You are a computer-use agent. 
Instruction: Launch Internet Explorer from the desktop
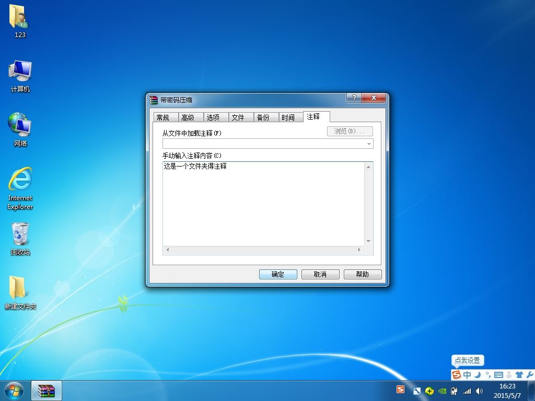[x=20, y=188]
